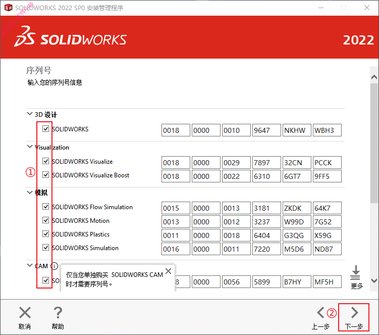Click Plastics serial field 6404
379x335 pixels.
point(266,235)
